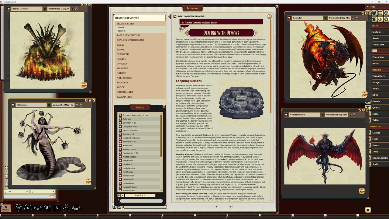Open the Sound music-note tool icon

[x=380, y=19]
